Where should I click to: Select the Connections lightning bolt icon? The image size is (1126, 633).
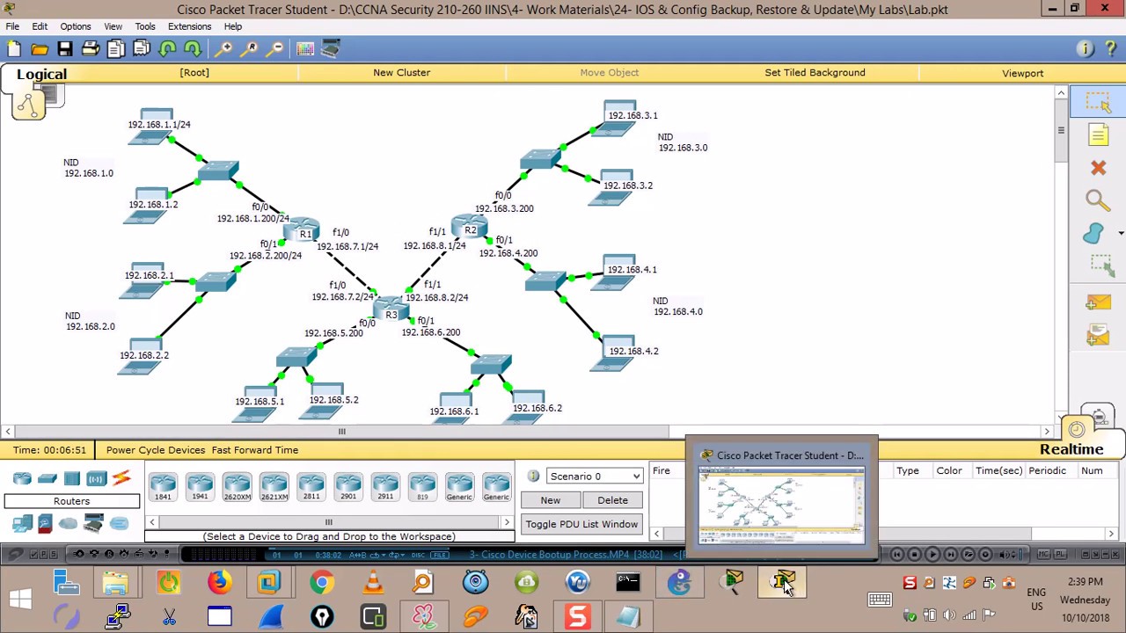pyautogui.click(x=121, y=478)
